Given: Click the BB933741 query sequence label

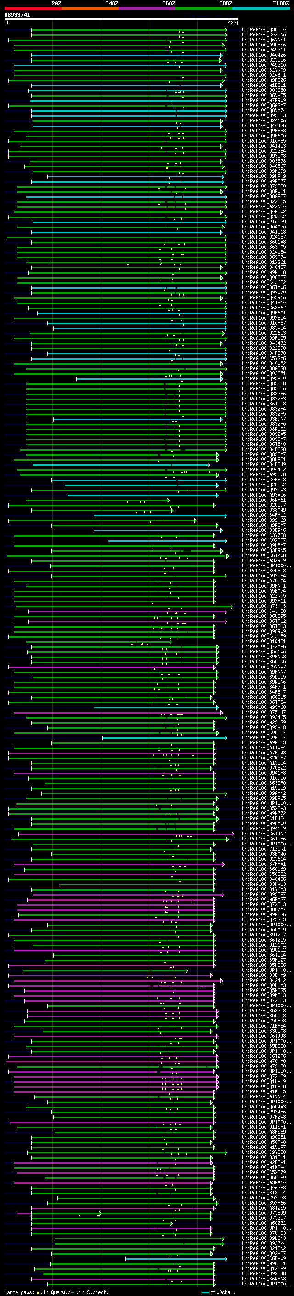Looking at the screenshot, I should click(17, 15).
